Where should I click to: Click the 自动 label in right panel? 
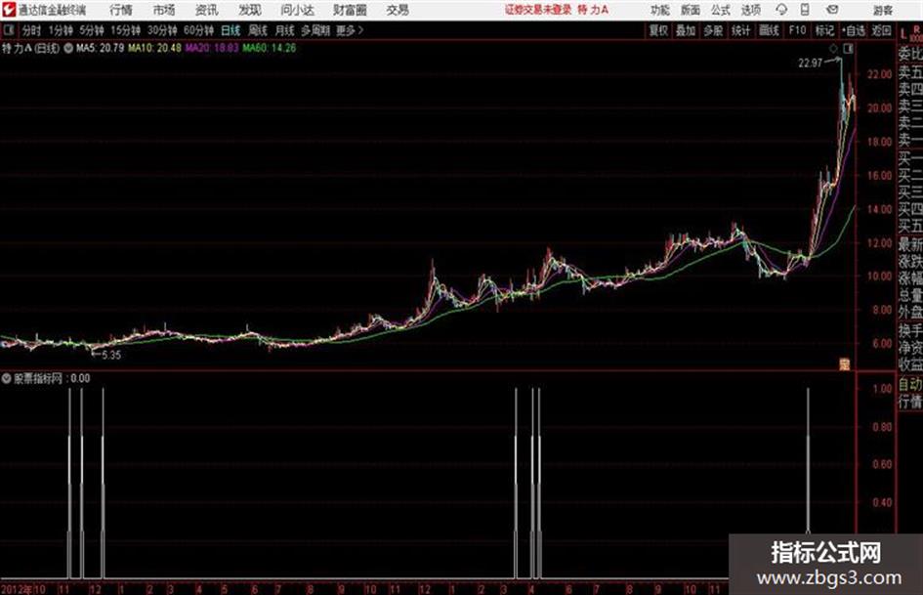[910, 384]
